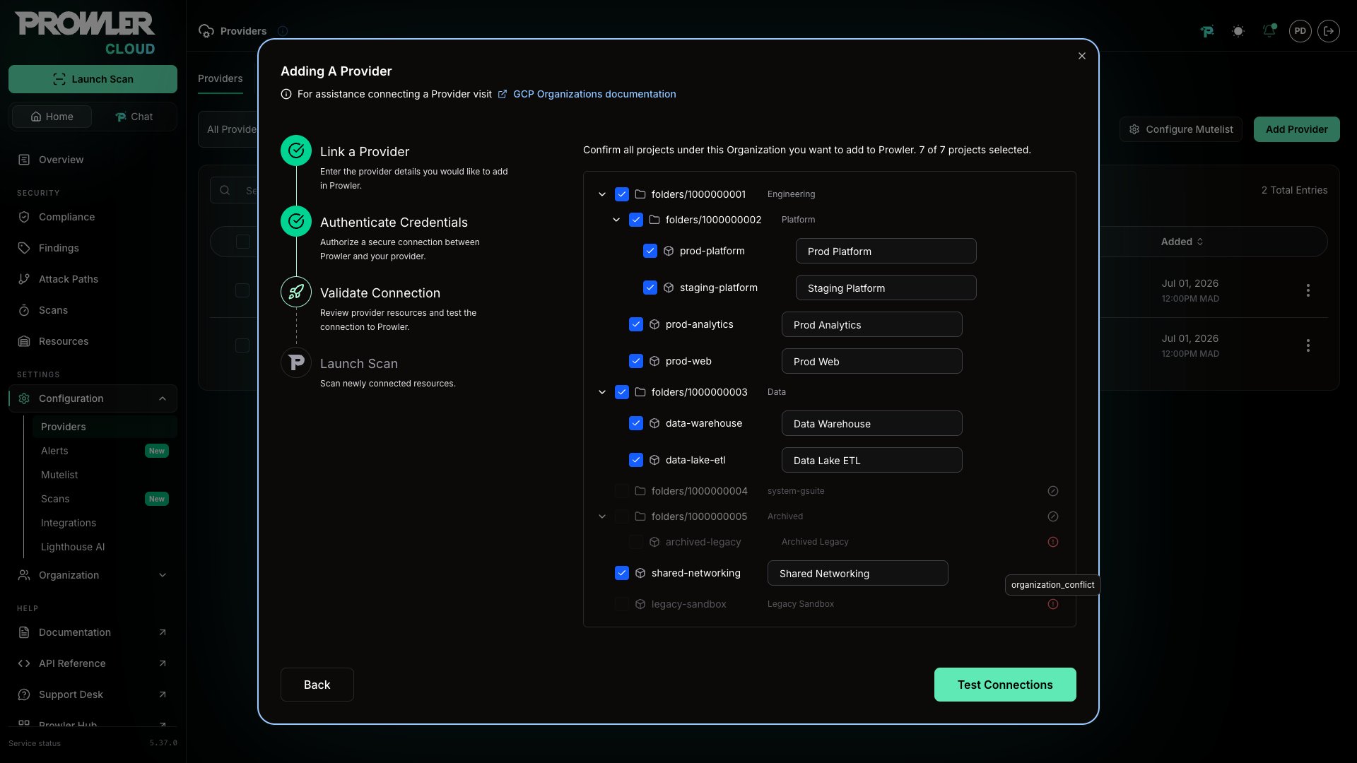
Task: Deselect the data-lake-etl project checkbox
Action: (x=635, y=460)
